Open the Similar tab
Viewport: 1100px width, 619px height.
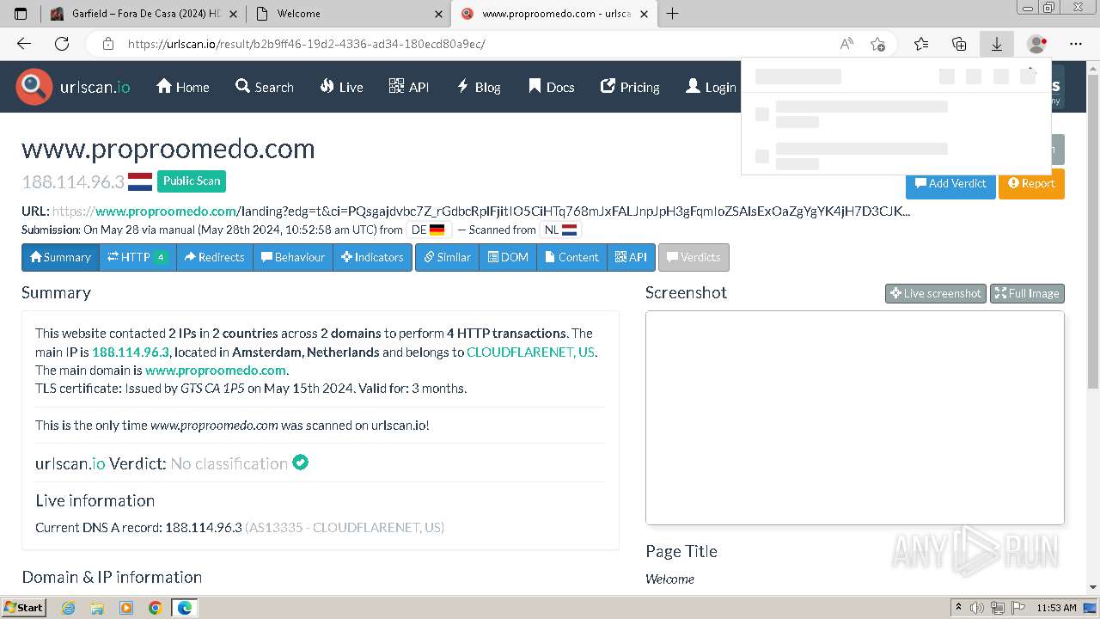click(447, 257)
